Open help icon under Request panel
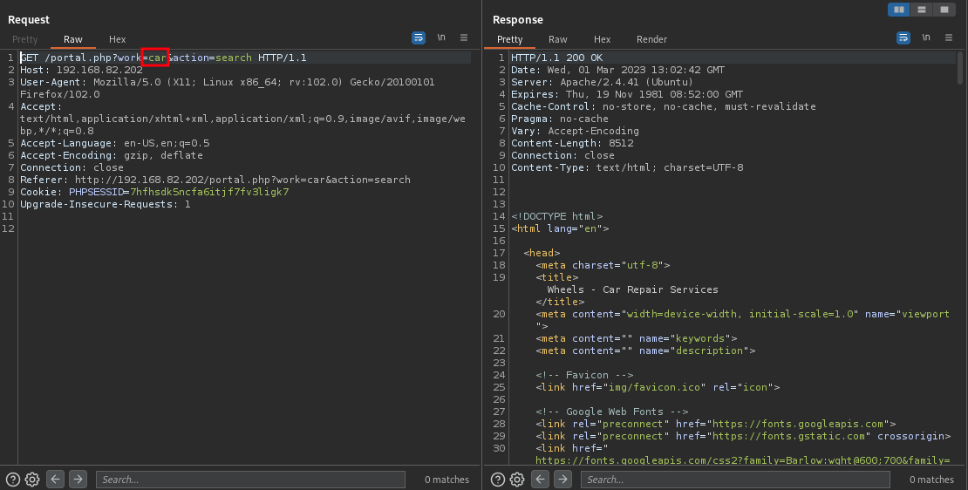Viewport: 968px width, 490px height. point(12,480)
